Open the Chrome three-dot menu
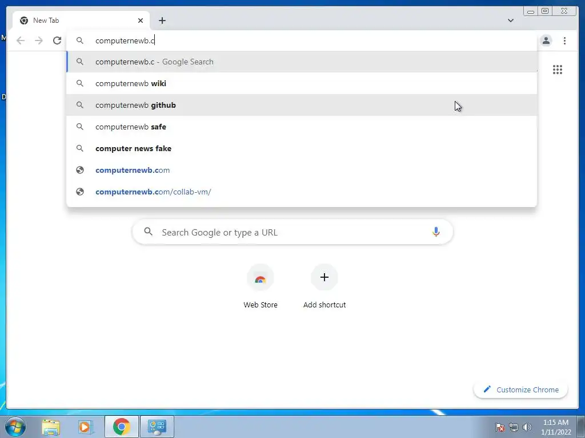This screenshot has height=438, width=585. 564,40
